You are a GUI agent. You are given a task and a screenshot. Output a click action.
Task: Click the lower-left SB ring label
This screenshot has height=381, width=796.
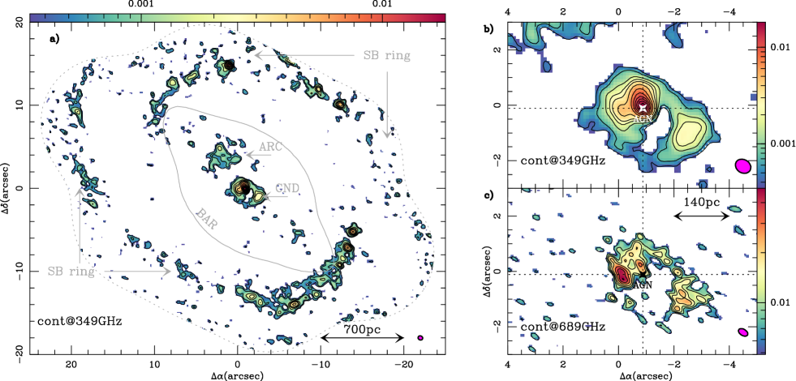[x=71, y=272]
